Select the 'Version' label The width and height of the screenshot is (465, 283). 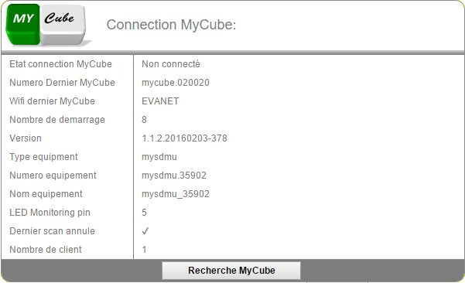tap(26, 138)
